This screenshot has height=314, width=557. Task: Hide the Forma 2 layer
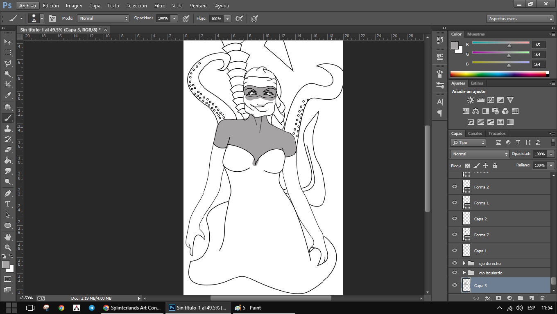[455, 187]
